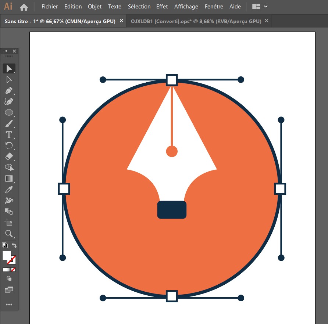The height and width of the screenshot is (324, 328).
Task: Open the workspace layout switcher dropdown
Action: [x=260, y=7]
